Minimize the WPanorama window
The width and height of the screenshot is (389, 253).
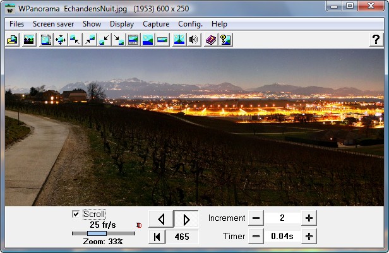(x=334, y=6)
